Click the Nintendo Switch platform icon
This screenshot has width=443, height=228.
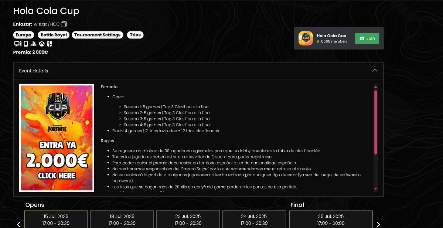[x=50, y=44]
